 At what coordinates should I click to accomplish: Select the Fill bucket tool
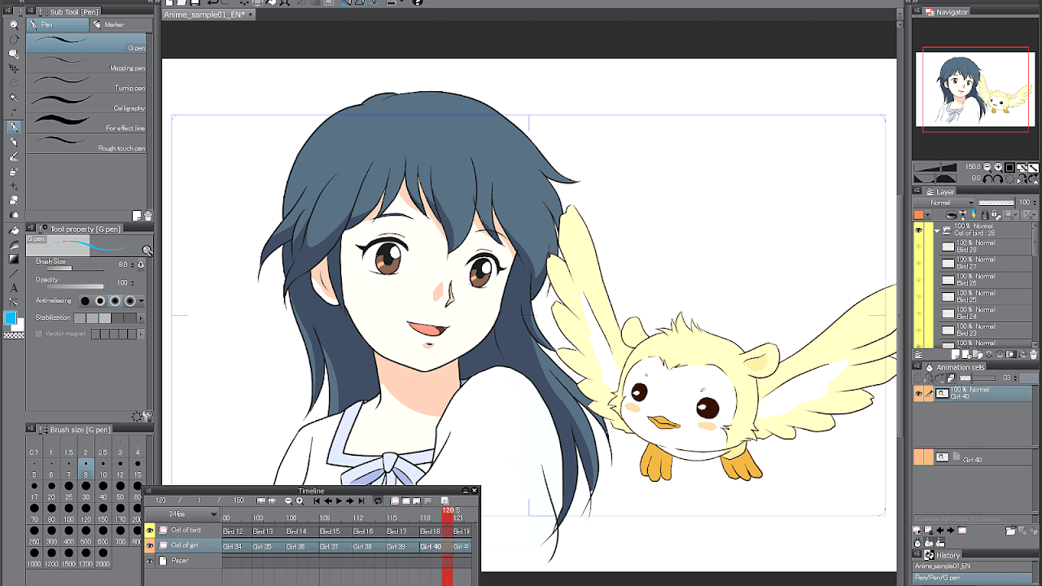click(14, 230)
